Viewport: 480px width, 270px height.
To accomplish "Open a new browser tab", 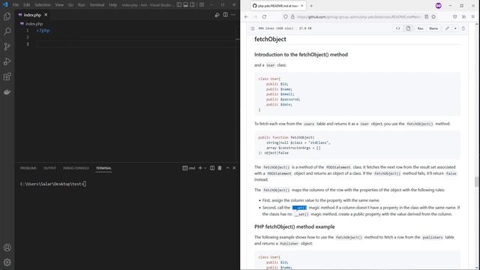I will coord(311,6).
